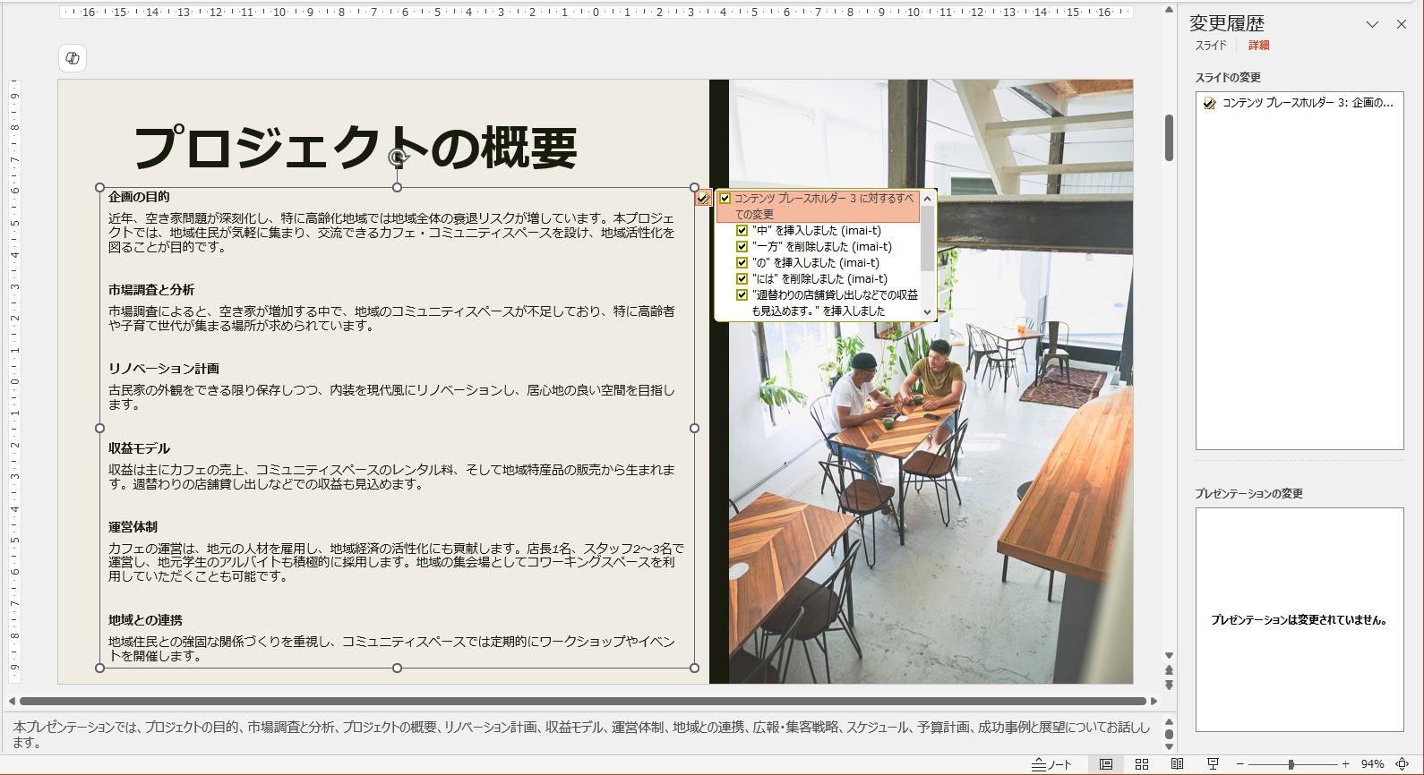This screenshot has height=775, width=1424.
Task: Switch to the 詳細 tab in revisions pane
Action: click(x=1258, y=46)
